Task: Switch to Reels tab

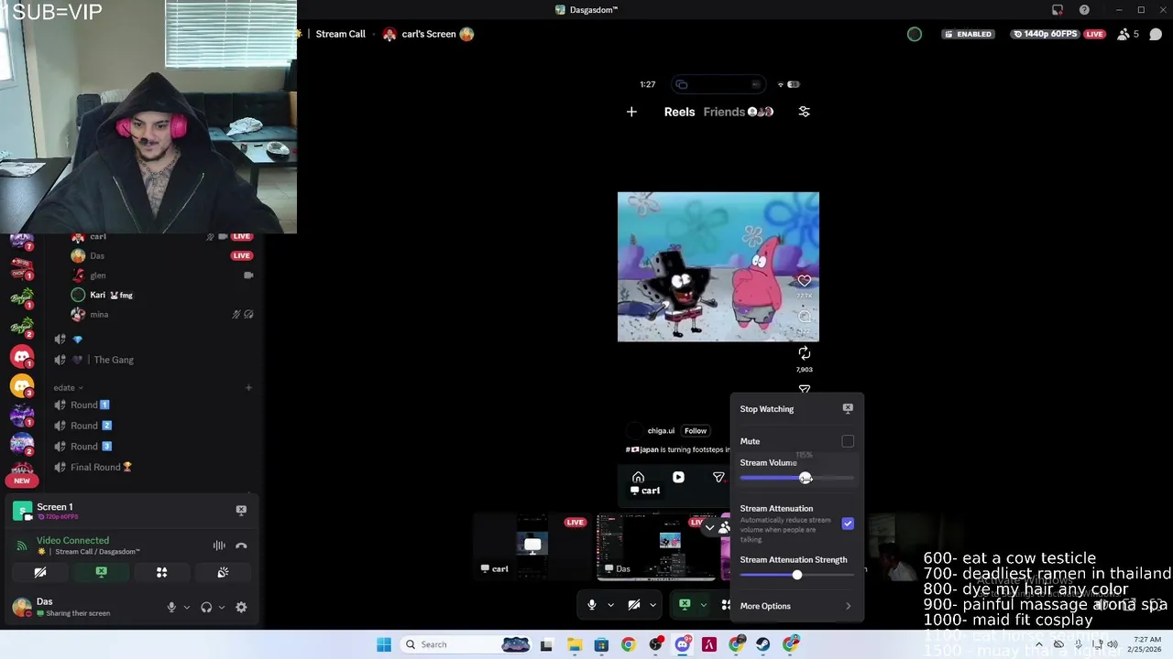Action: (679, 112)
